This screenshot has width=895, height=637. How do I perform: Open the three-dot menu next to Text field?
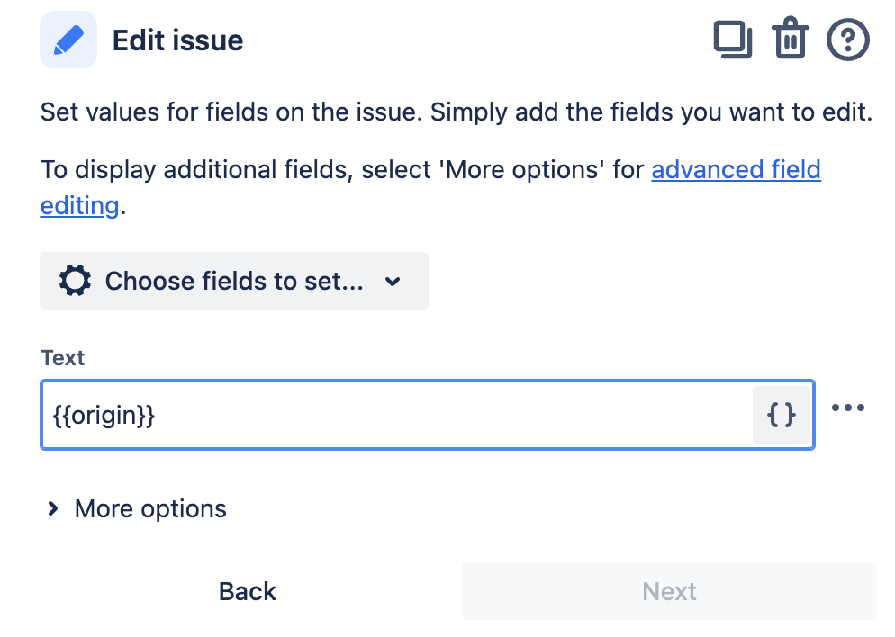(x=848, y=408)
